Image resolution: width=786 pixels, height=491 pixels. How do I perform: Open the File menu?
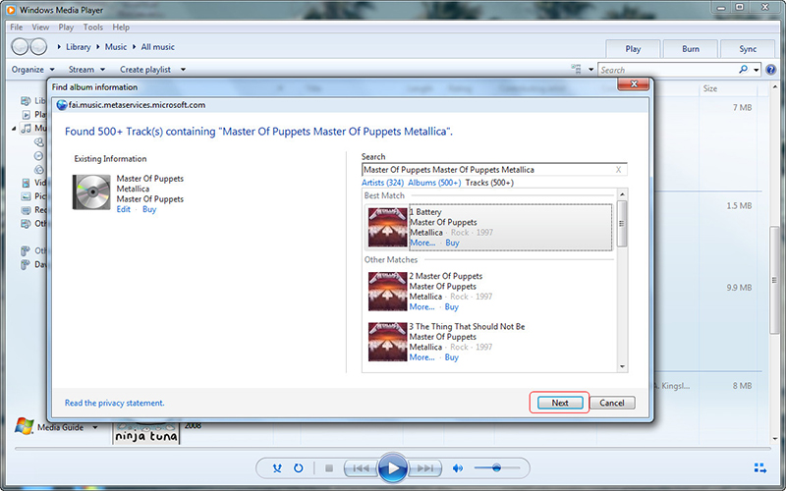(17, 27)
